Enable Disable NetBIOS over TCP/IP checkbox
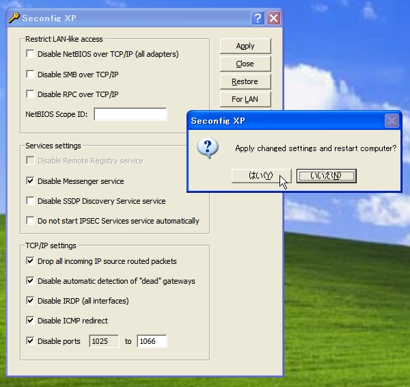Image resolution: width=410 pixels, height=387 pixels. pyautogui.click(x=30, y=54)
